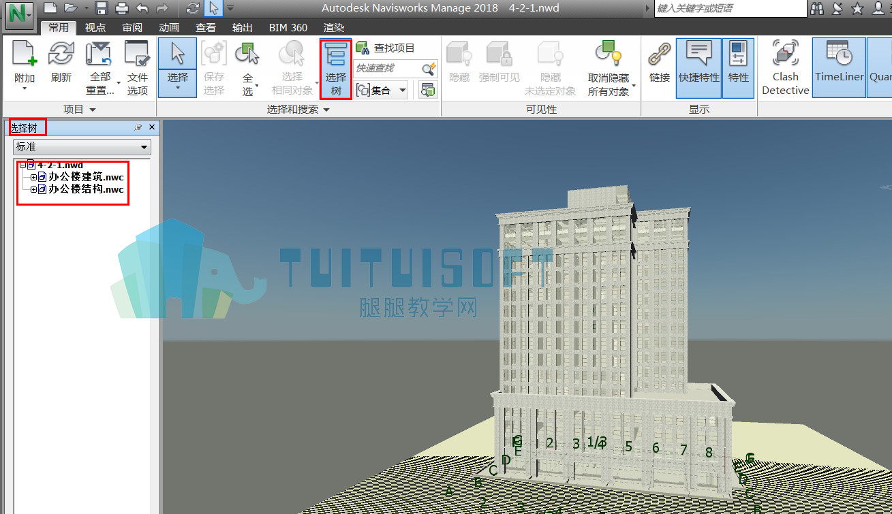Open the 集合 (Sets) dropdown
The image size is (892, 514).
[x=382, y=90]
